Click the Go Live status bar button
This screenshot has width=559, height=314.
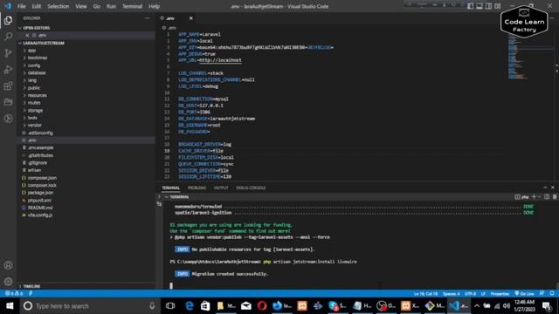point(524,294)
